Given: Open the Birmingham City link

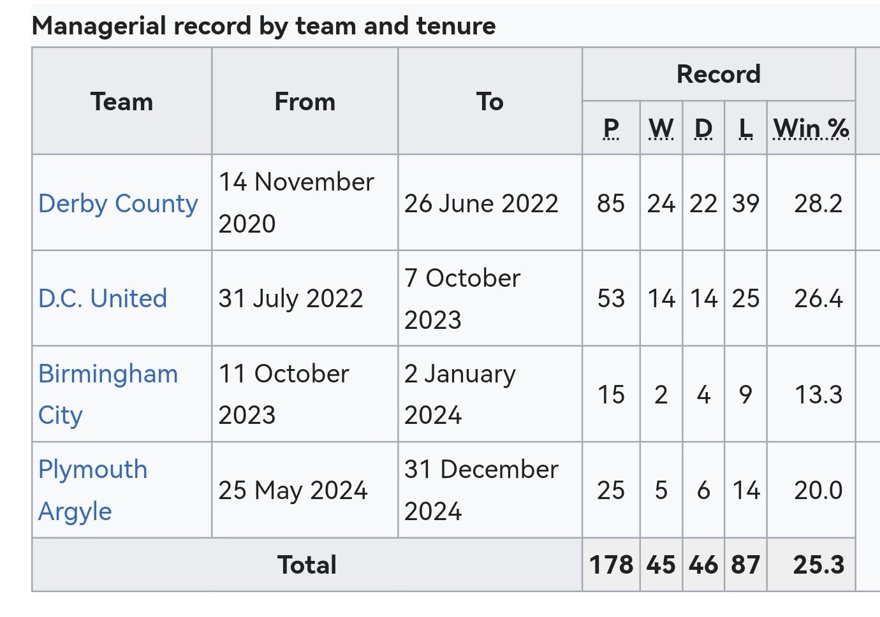Looking at the screenshot, I should point(108,394).
